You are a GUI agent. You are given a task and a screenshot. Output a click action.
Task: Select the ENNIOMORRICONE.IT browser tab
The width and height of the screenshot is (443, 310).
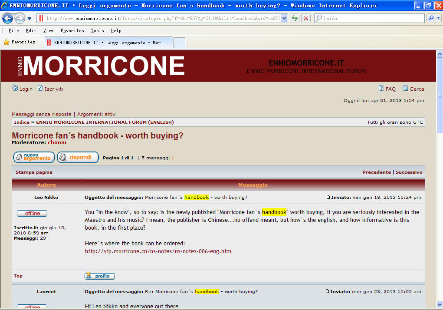coord(108,43)
